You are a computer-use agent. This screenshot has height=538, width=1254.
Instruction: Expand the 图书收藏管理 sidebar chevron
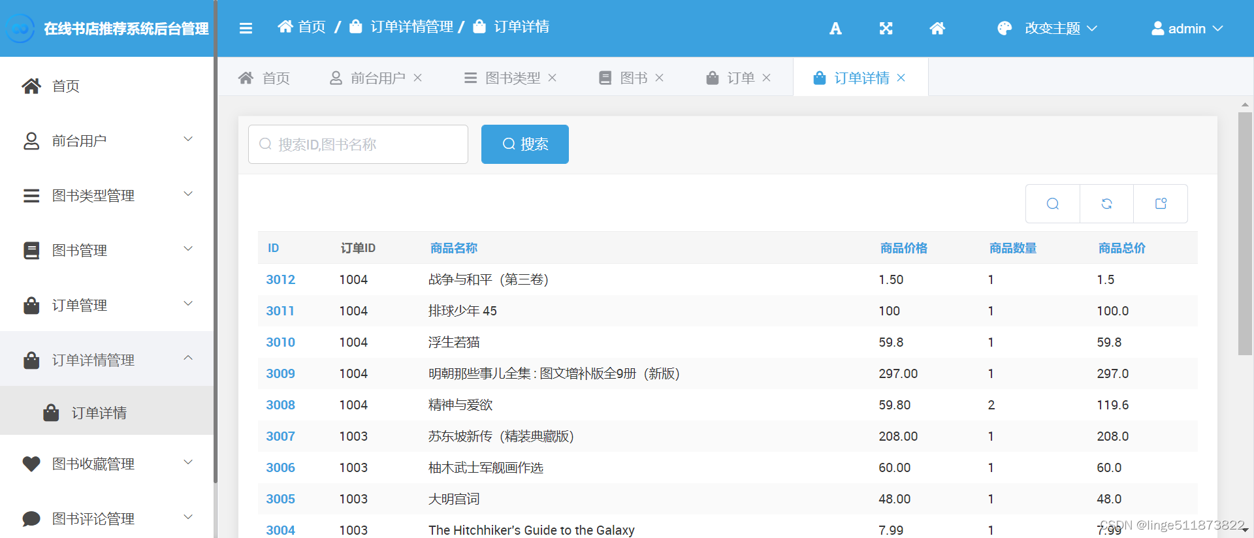tap(188, 462)
